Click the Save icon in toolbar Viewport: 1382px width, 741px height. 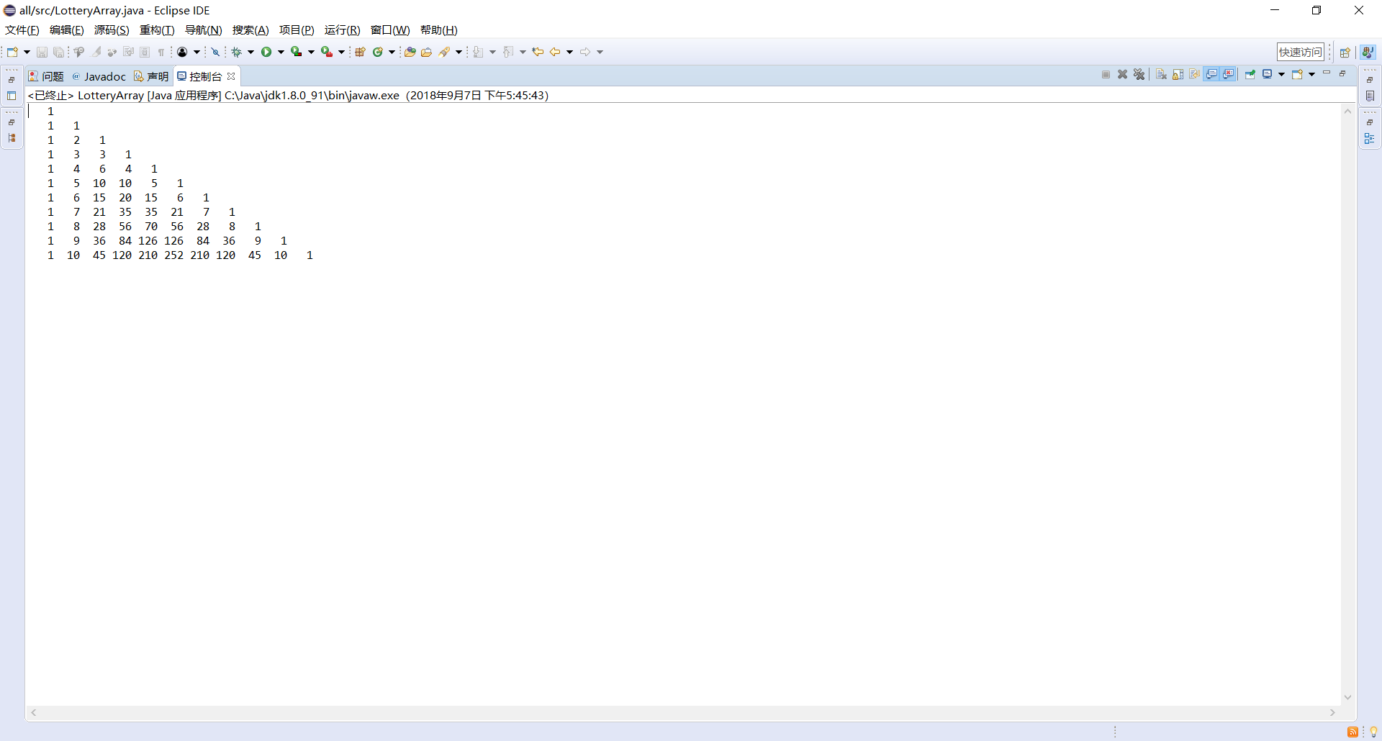pos(42,52)
